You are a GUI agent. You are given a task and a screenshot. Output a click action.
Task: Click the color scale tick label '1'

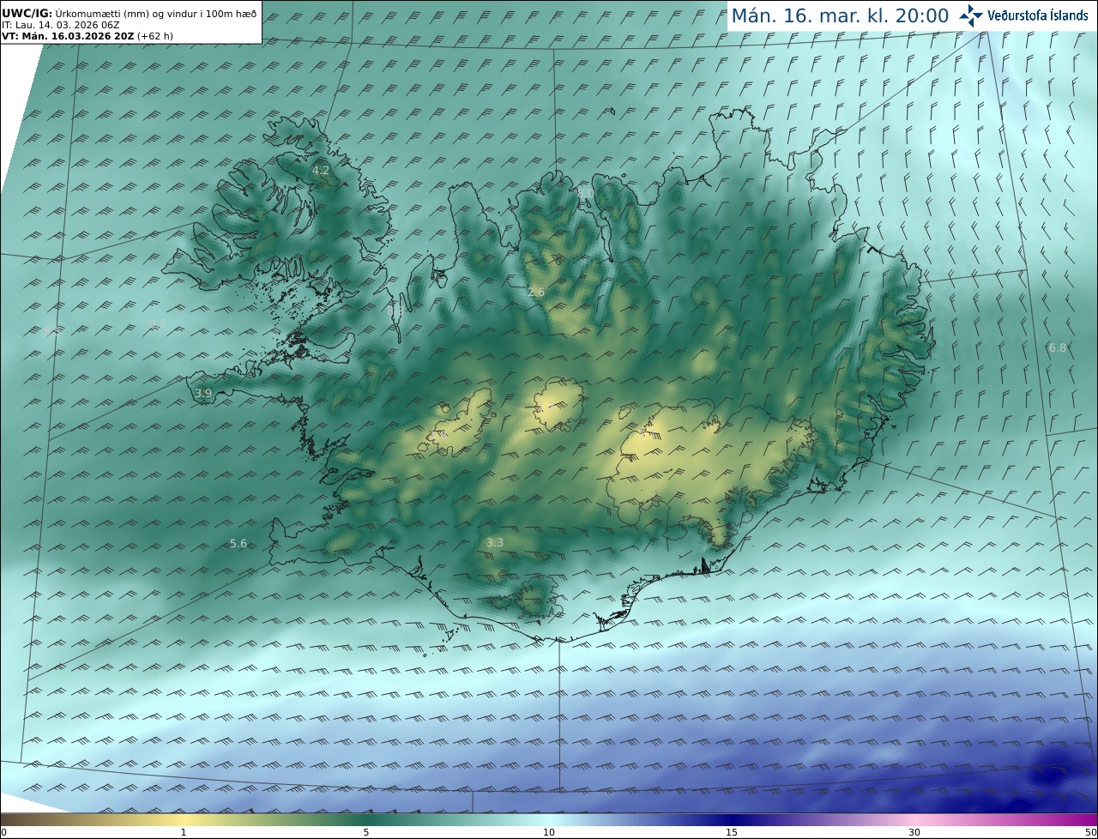(184, 832)
